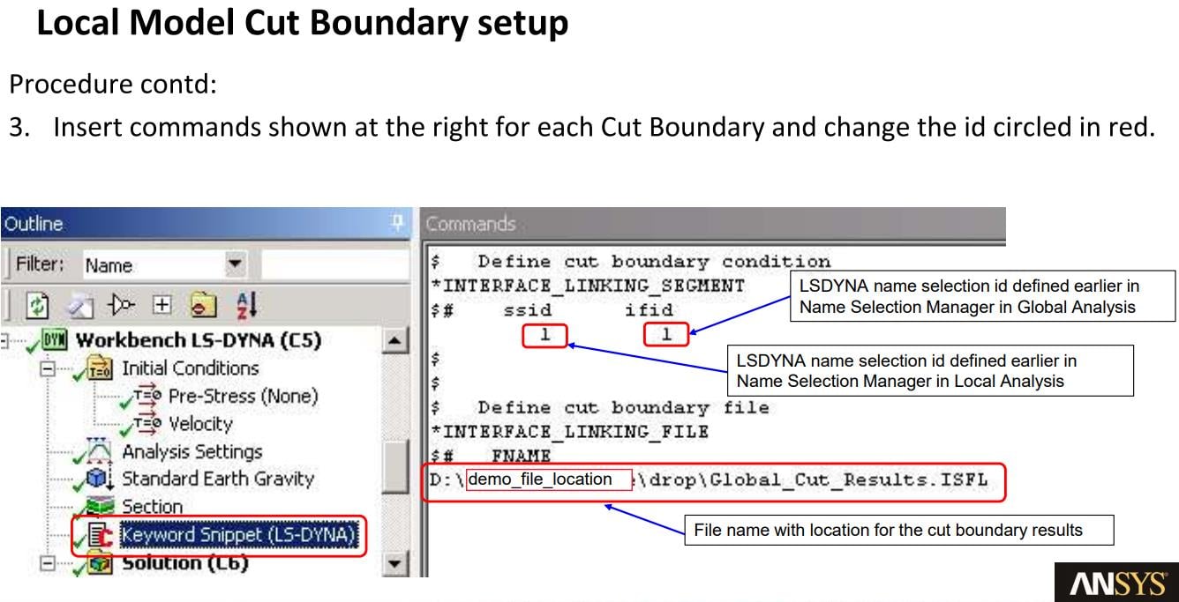
Task: Open the Filter Name dropdown
Action: (235, 264)
